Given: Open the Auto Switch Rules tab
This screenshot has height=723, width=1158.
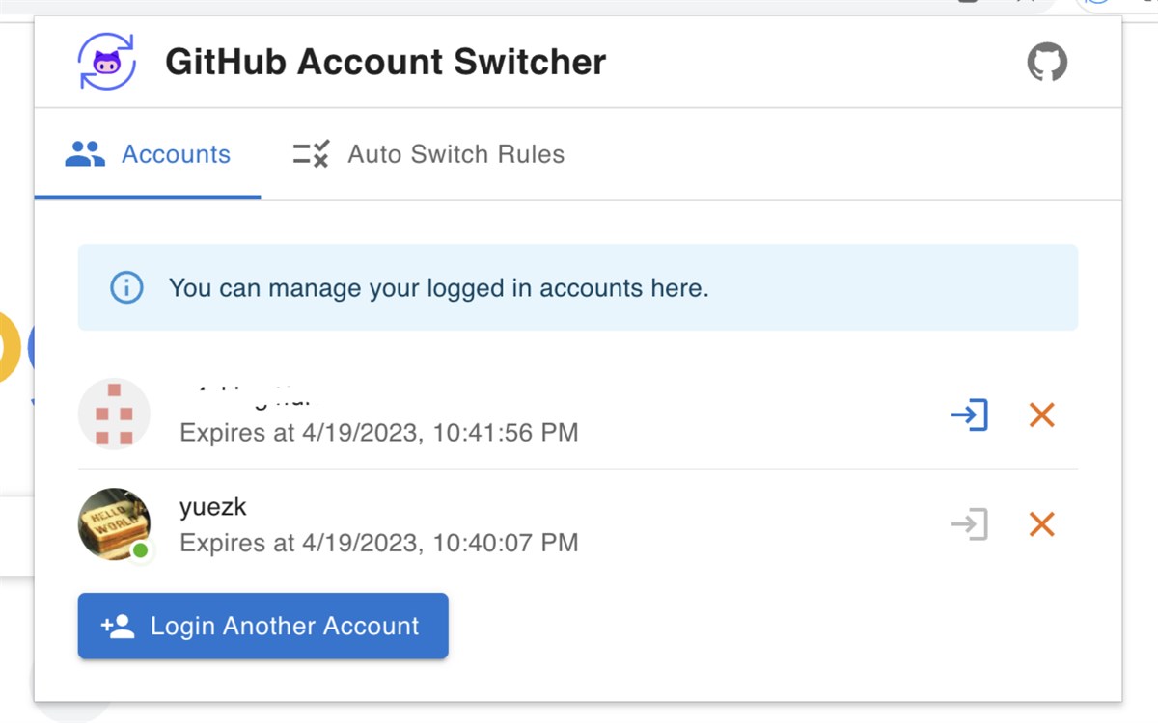Looking at the screenshot, I should [x=455, y=153].
